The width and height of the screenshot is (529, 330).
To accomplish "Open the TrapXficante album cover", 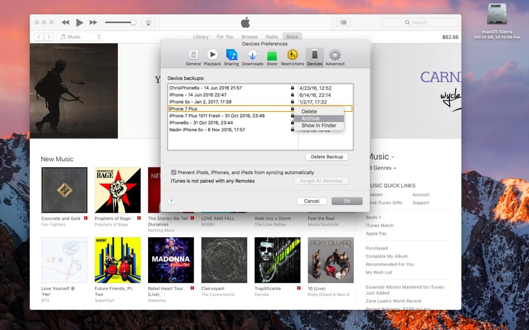I will point(277,260).
